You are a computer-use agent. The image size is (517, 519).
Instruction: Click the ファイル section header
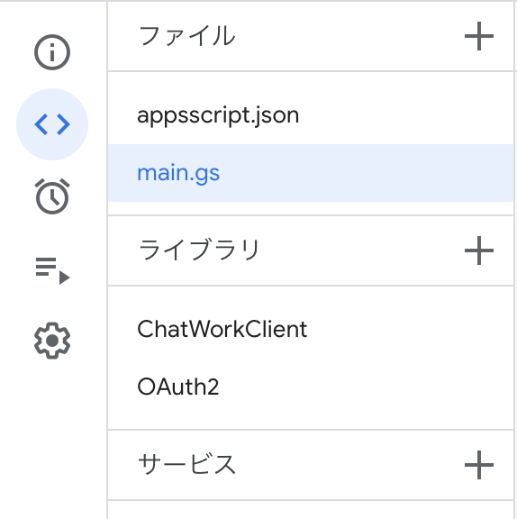pos(186,36)
